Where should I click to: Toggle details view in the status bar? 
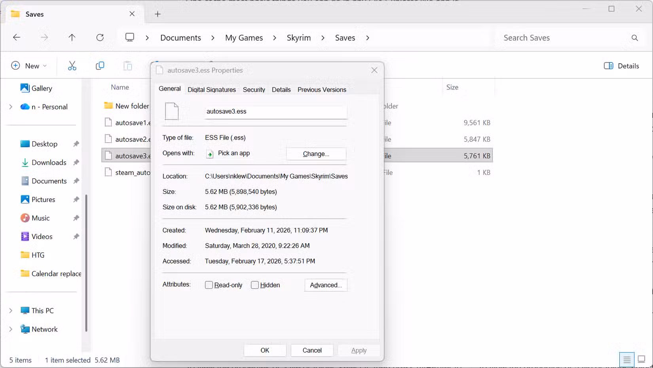click(x=626, y=360)
